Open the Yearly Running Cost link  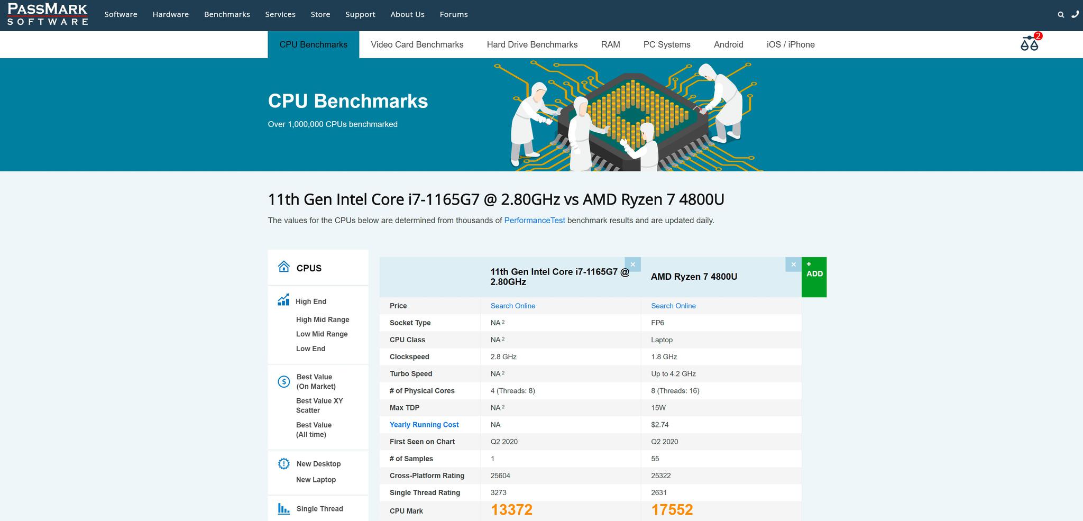[x=424, y=425]
